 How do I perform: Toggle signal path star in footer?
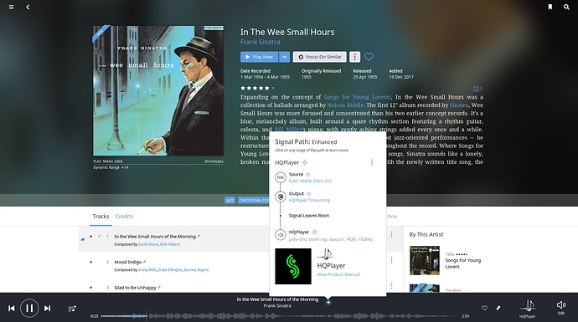pyautogui.click(x=328, y=303)
